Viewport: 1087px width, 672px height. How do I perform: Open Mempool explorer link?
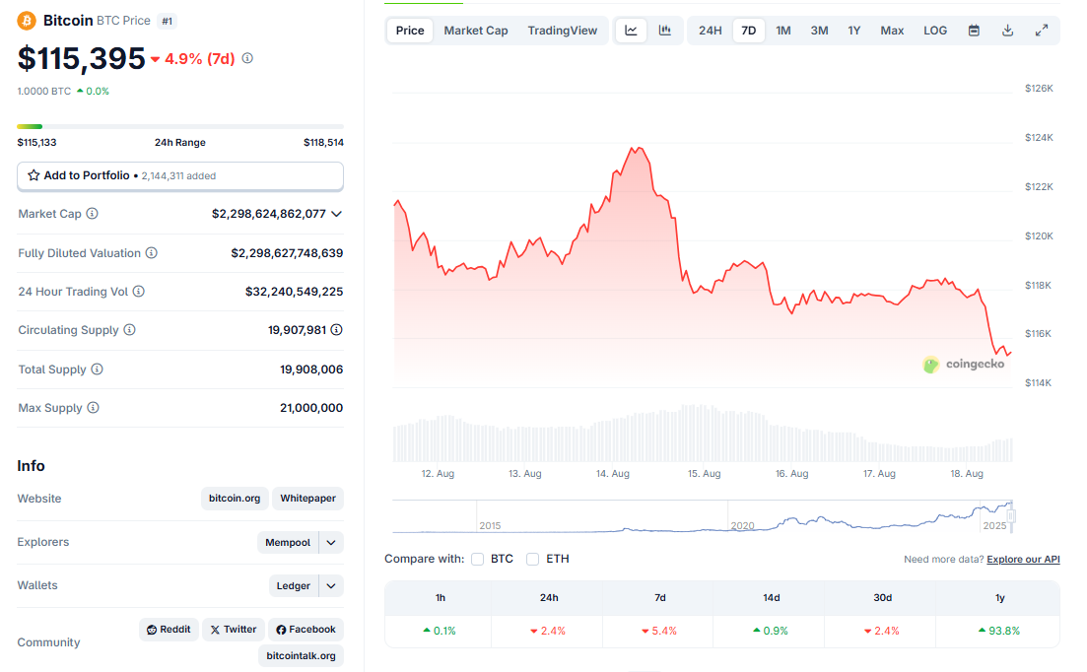(x=288, y=543)
